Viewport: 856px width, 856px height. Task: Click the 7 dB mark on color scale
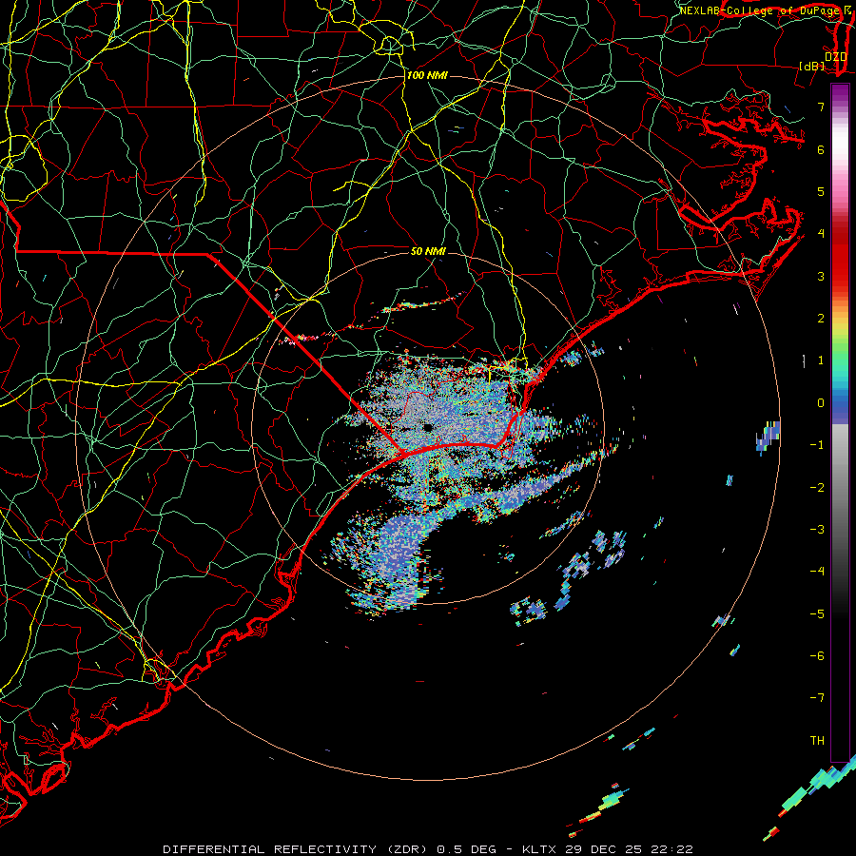[x=821, y=107]
